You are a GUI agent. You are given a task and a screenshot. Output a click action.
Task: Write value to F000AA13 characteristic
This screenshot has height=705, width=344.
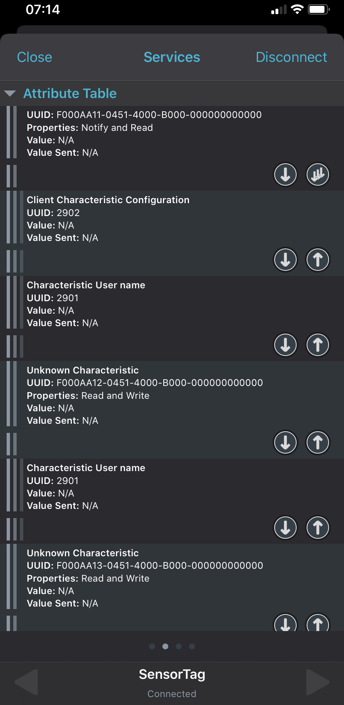[318, 623]
